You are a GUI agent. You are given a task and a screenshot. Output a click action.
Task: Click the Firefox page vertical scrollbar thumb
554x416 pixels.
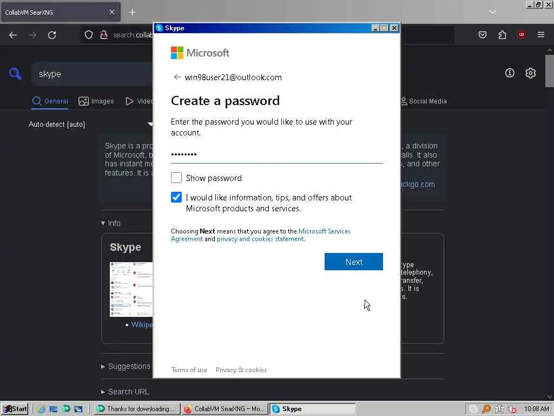click(549, 71)
